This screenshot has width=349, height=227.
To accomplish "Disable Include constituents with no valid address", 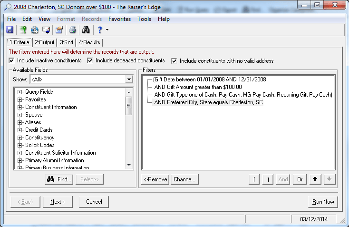I will pyautogui.click(x=174, y=61).
